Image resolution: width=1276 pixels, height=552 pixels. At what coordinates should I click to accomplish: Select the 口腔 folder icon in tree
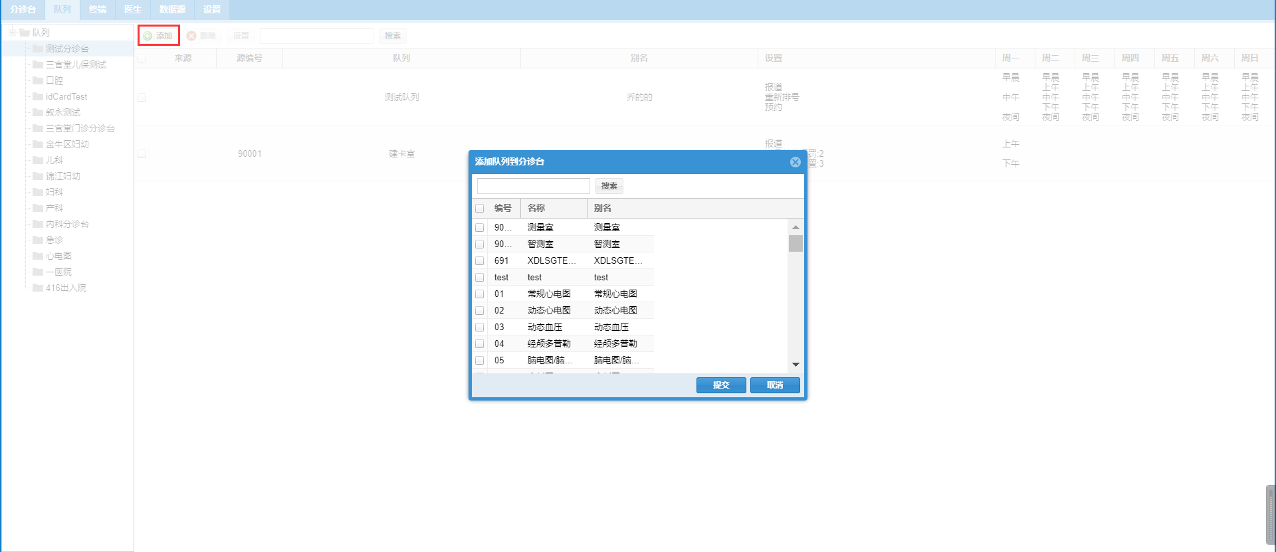[x=38, y=80]
